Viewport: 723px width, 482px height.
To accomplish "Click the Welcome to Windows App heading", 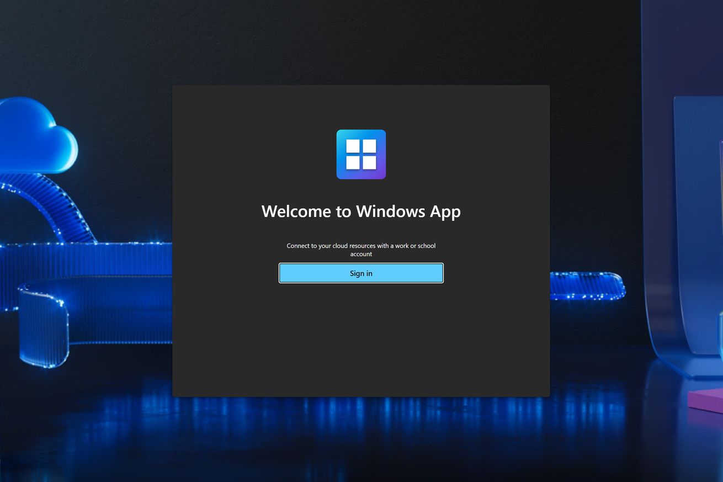I will 361,211.
